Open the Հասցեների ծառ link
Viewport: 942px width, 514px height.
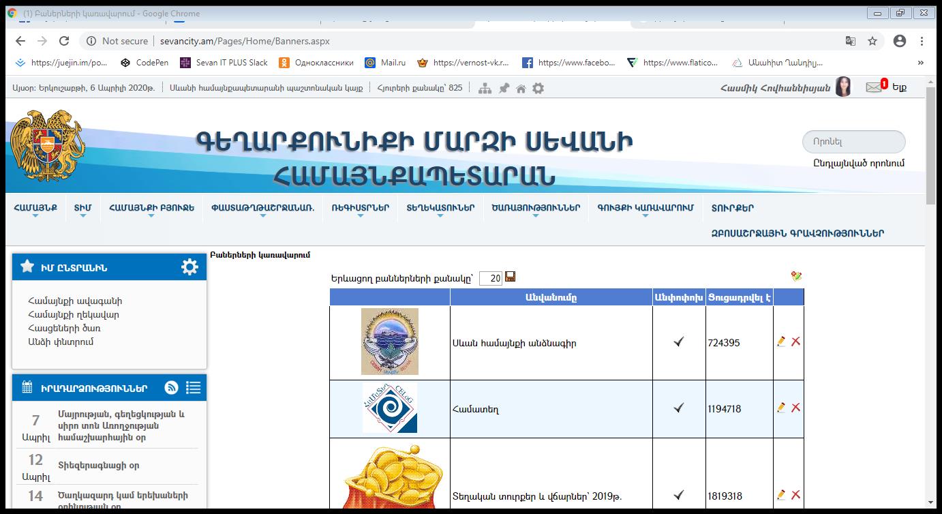(x=65, y=328)
